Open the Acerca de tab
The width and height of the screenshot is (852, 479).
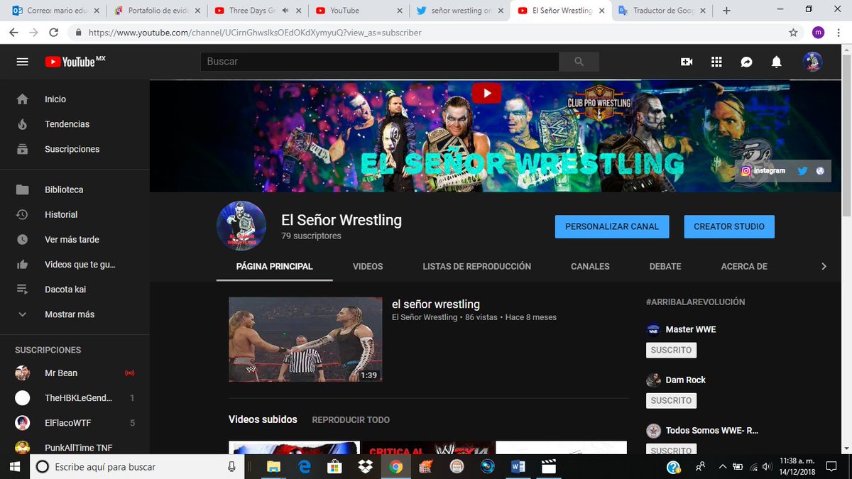pyautogui.click(x=744, y=267)
